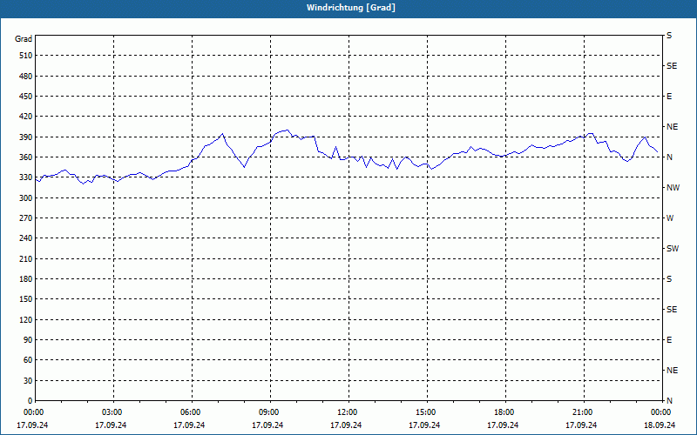Screen dimensions: 697x435
Task: Click the 210 y-axis value
Action: click(26, 258)
